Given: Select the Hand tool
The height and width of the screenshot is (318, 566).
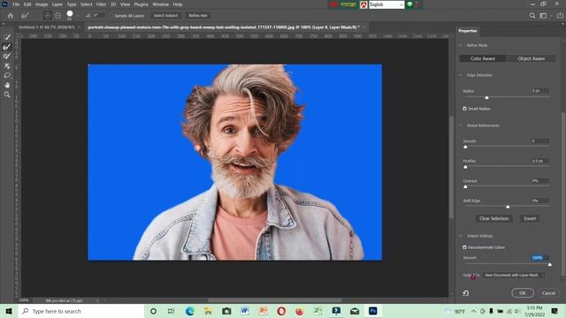Looking at the screenshot, I should (x=7, y=85).
